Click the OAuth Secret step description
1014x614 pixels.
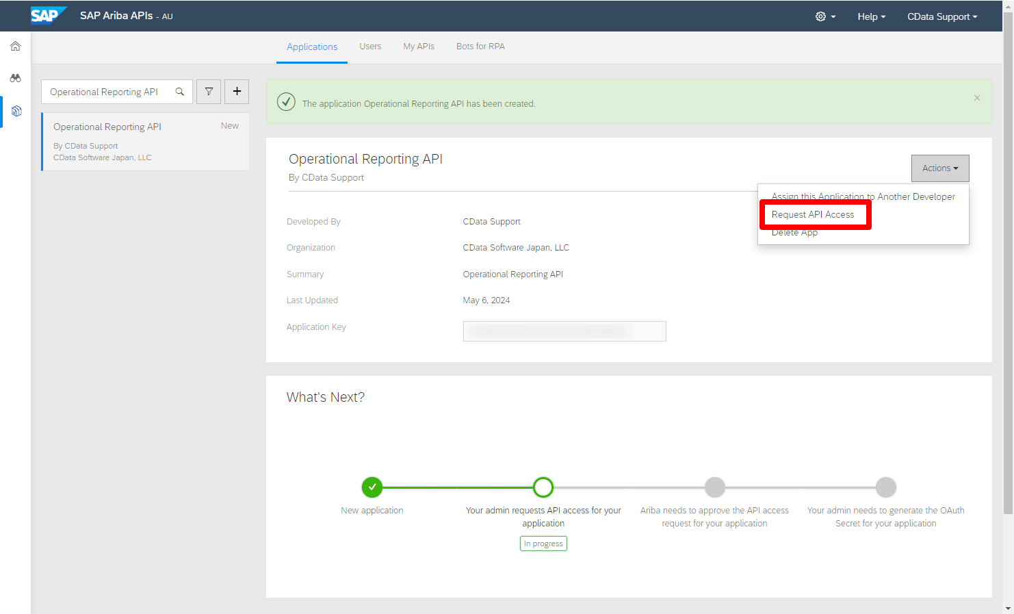(886, 517)
